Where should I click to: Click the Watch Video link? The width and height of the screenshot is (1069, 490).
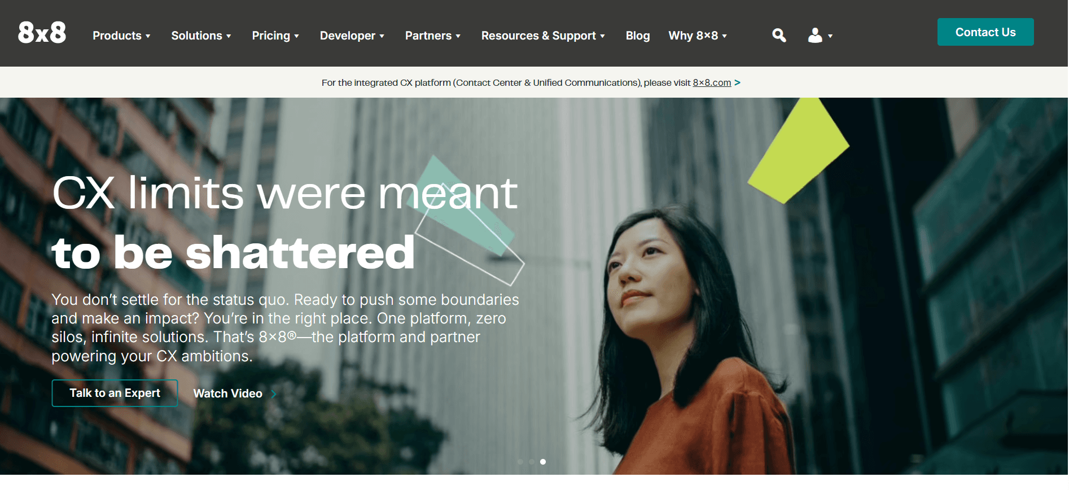[228, 393]
